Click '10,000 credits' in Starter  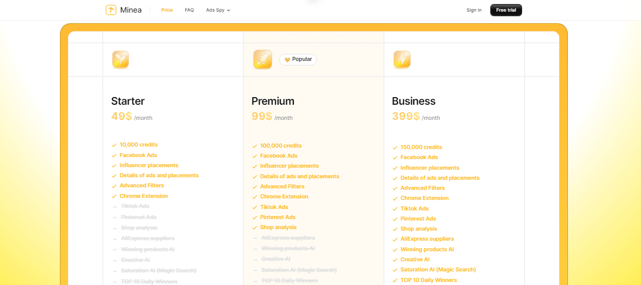139,145
